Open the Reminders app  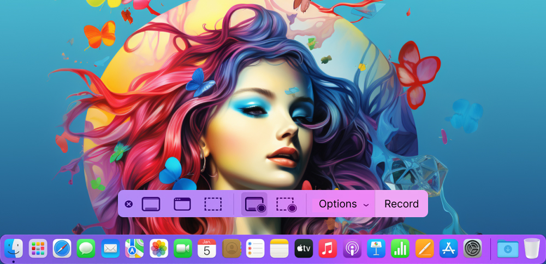255,248
